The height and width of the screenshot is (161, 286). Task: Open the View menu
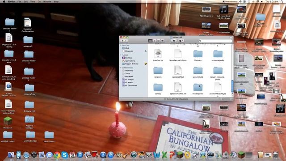(33, 1)
